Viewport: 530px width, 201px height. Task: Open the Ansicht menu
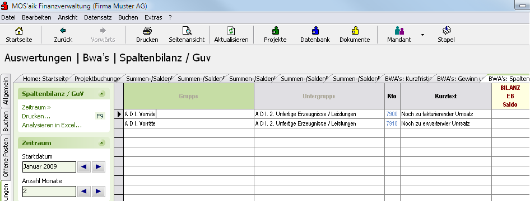pos(68,17)
